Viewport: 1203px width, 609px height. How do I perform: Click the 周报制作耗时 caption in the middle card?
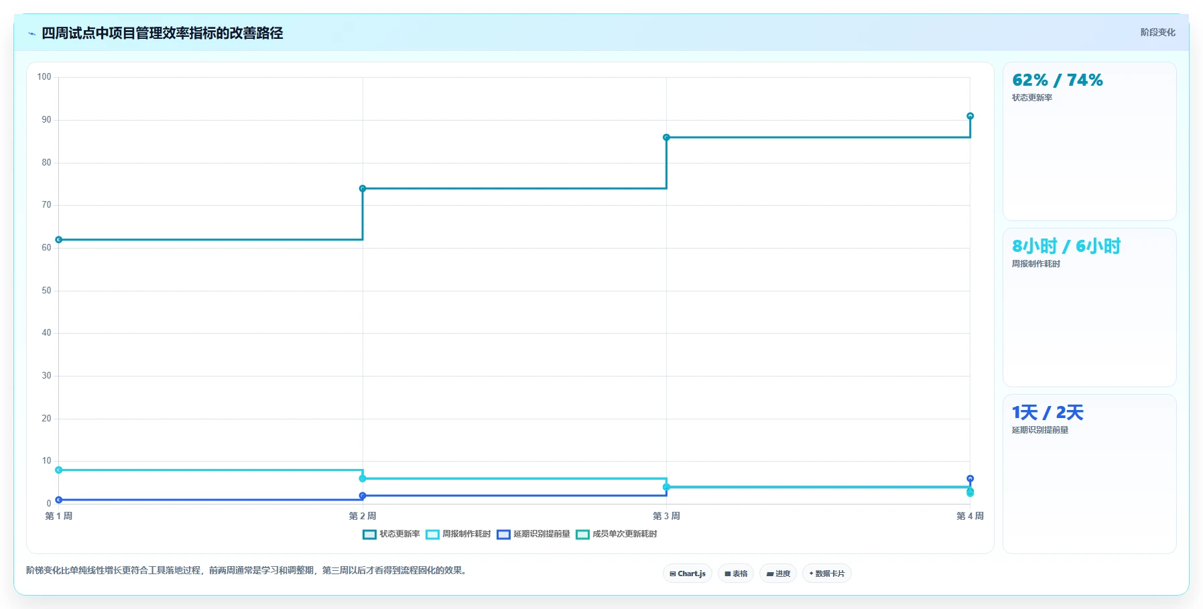pyautogui.click(x=1036, y=264)
